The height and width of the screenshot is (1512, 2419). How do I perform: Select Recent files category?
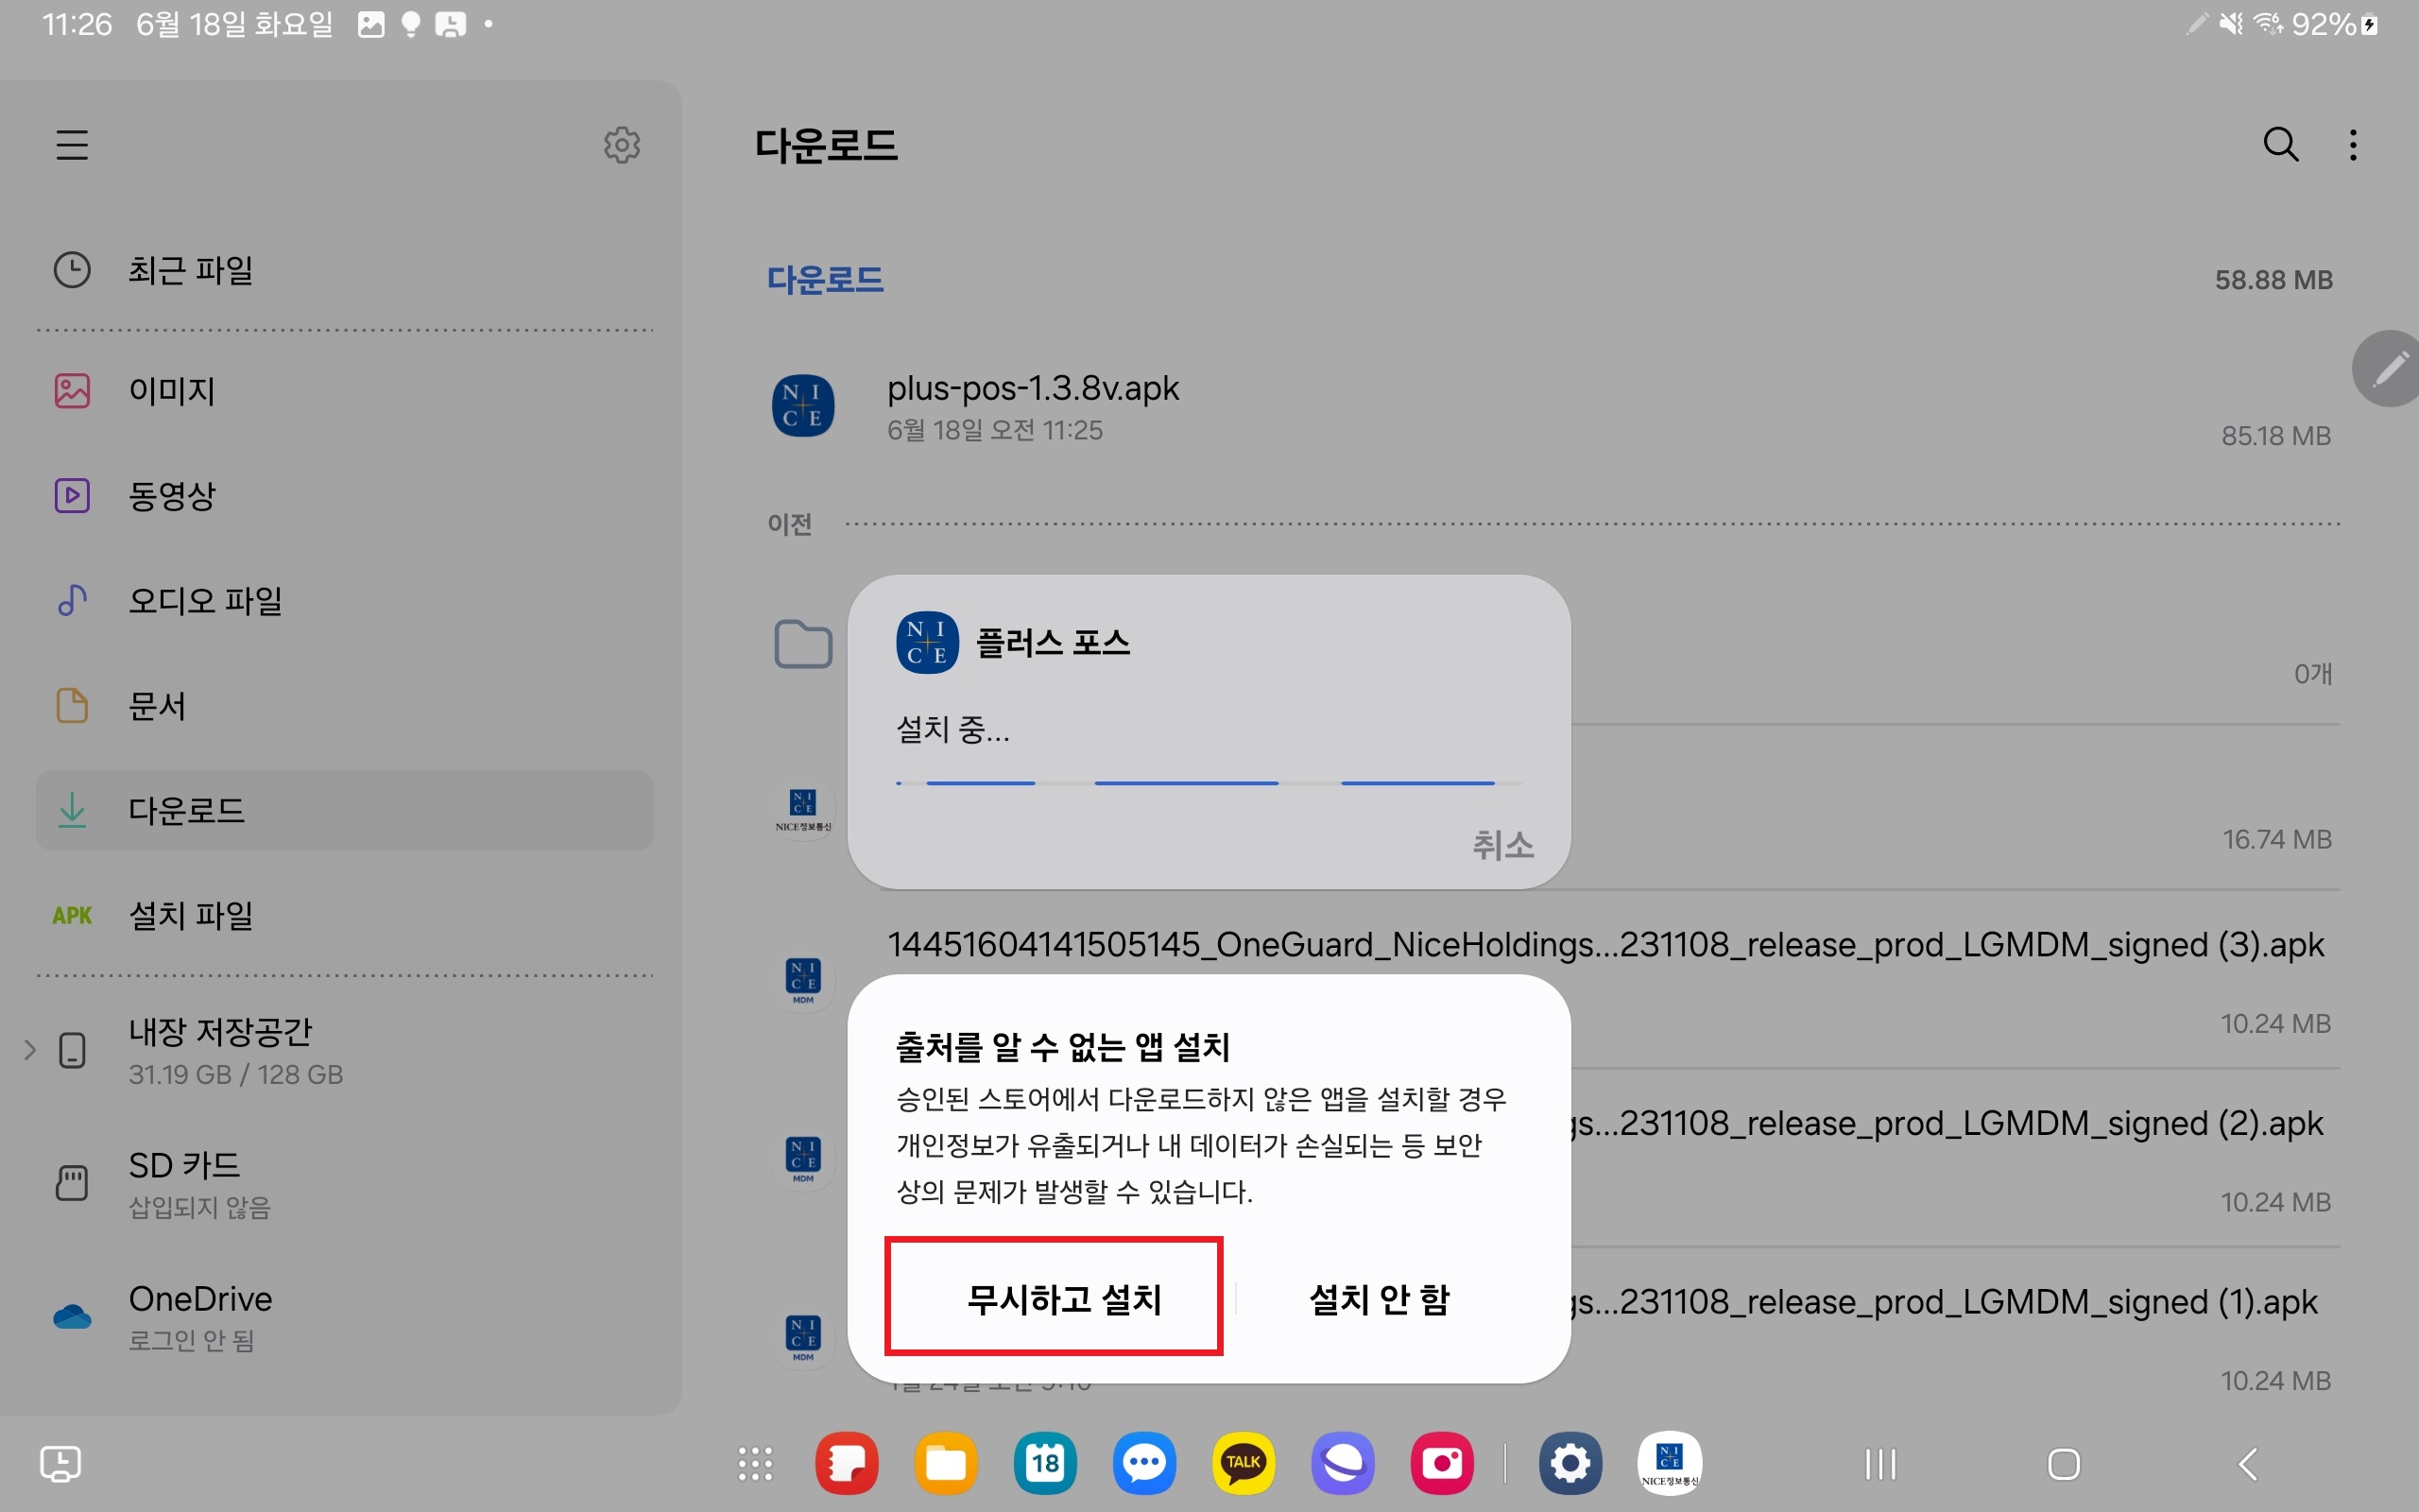tap(190, 270)
